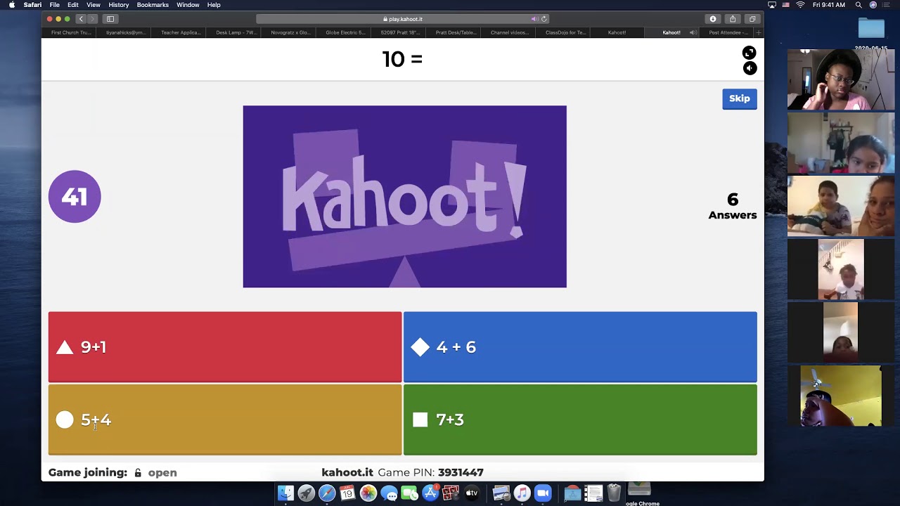Viewport: 900px width, 506px height.
Task: Skip the current Kahoot question
Action: coord(739,98)
